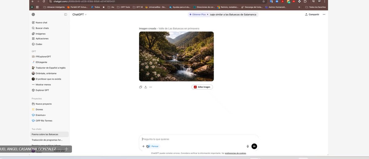Click Mostrar menos to collapse GPT list
This screenshot has height=159, width=369.
43,84
